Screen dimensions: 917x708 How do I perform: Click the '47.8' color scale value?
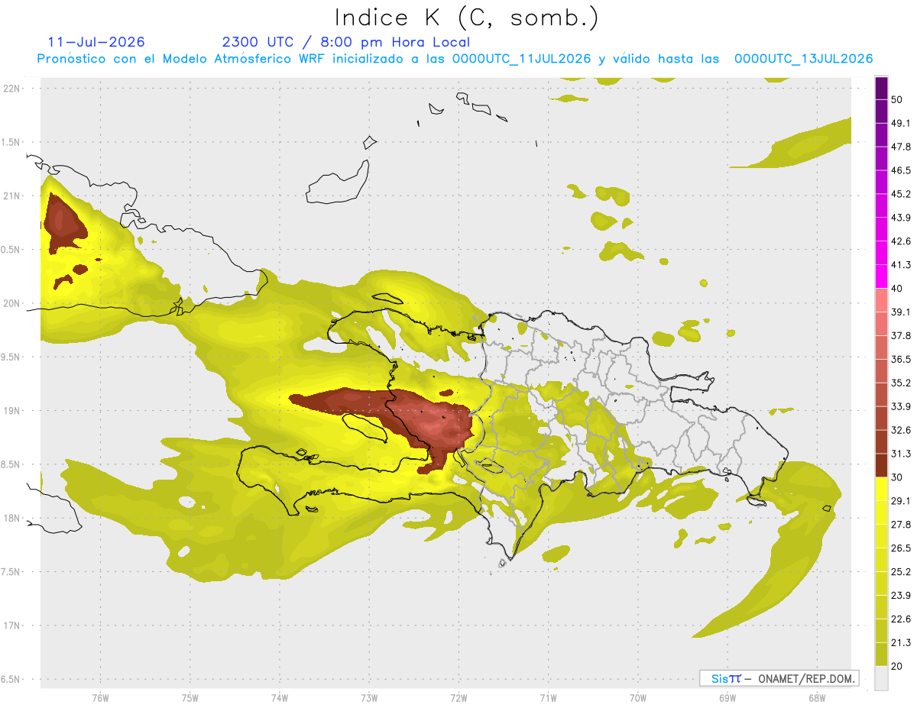[x=901, y=147]
